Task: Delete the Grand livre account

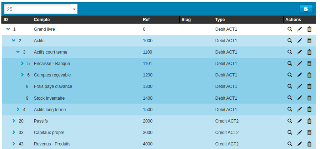Action: tap(309, 29)
